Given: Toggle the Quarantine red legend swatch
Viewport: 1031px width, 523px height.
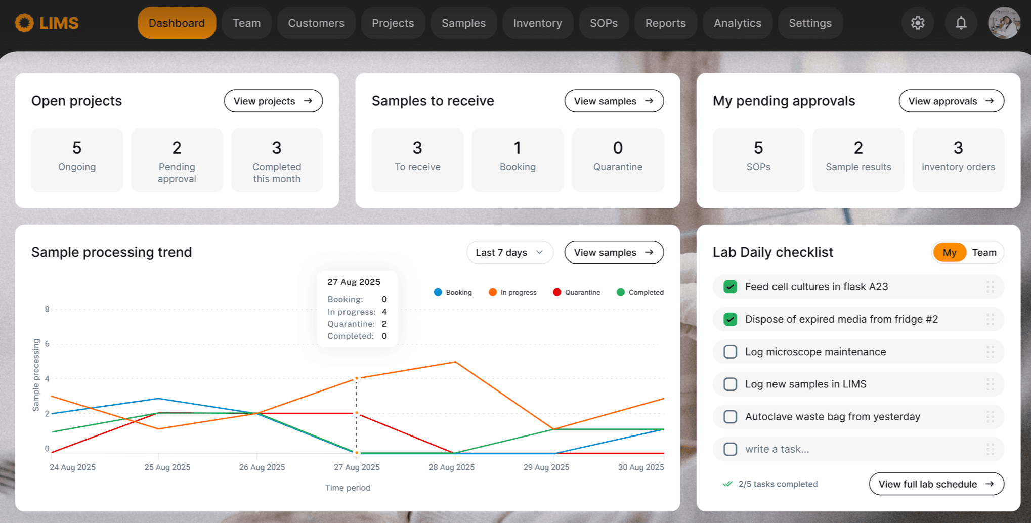Looking at the screenshot, I should 557,292.
